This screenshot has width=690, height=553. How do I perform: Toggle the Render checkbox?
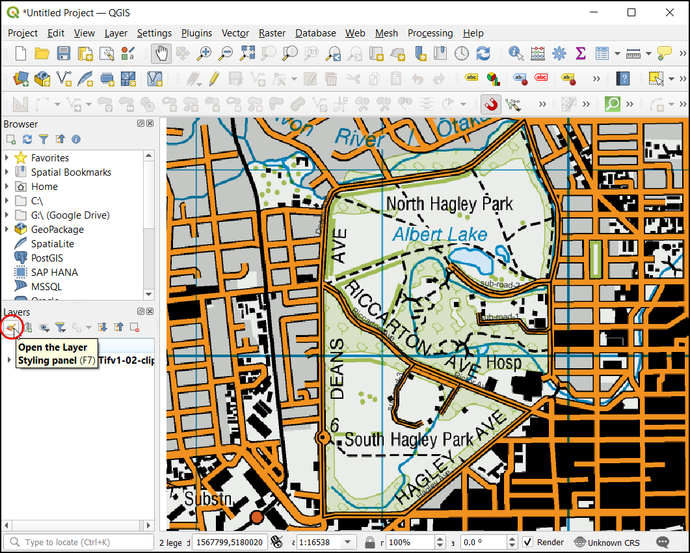528,542
